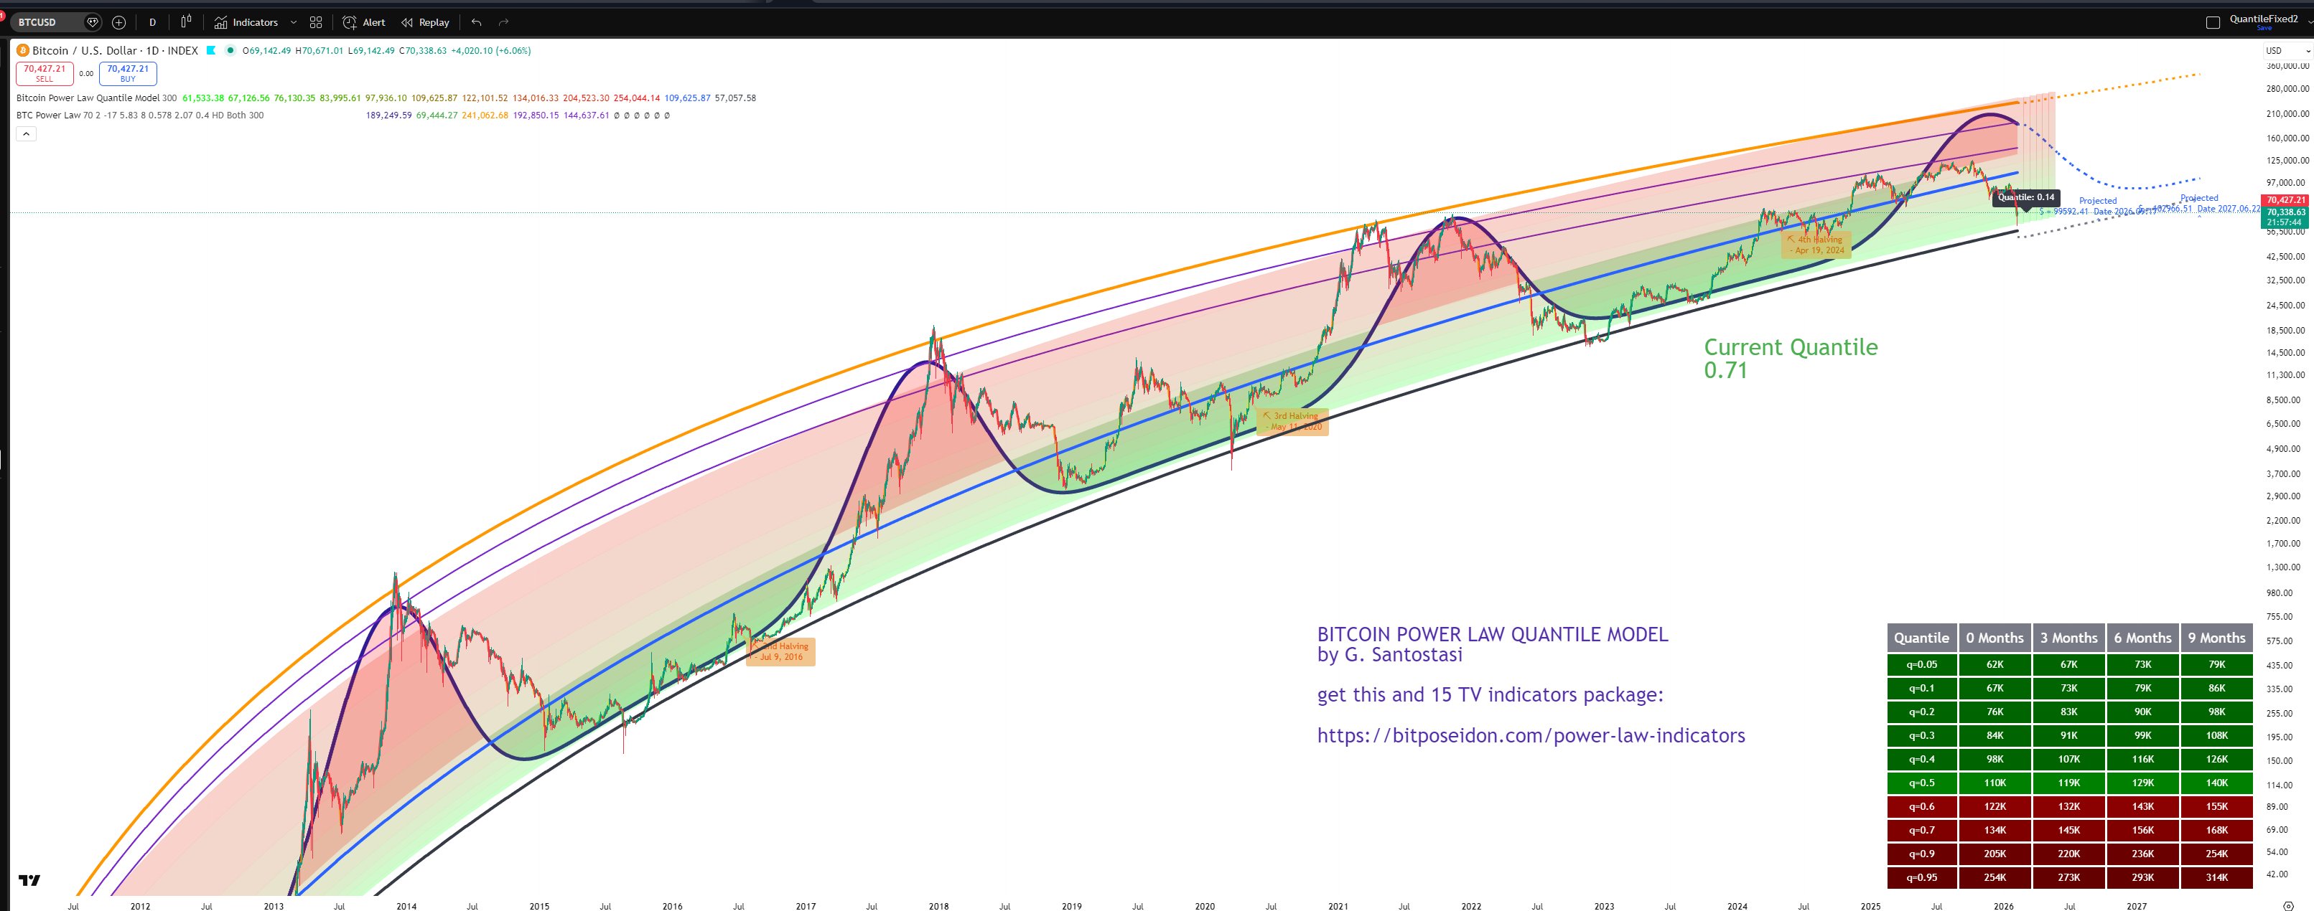Click the Redo arrow icon
2314x911 pixels.
click(505, 22)
